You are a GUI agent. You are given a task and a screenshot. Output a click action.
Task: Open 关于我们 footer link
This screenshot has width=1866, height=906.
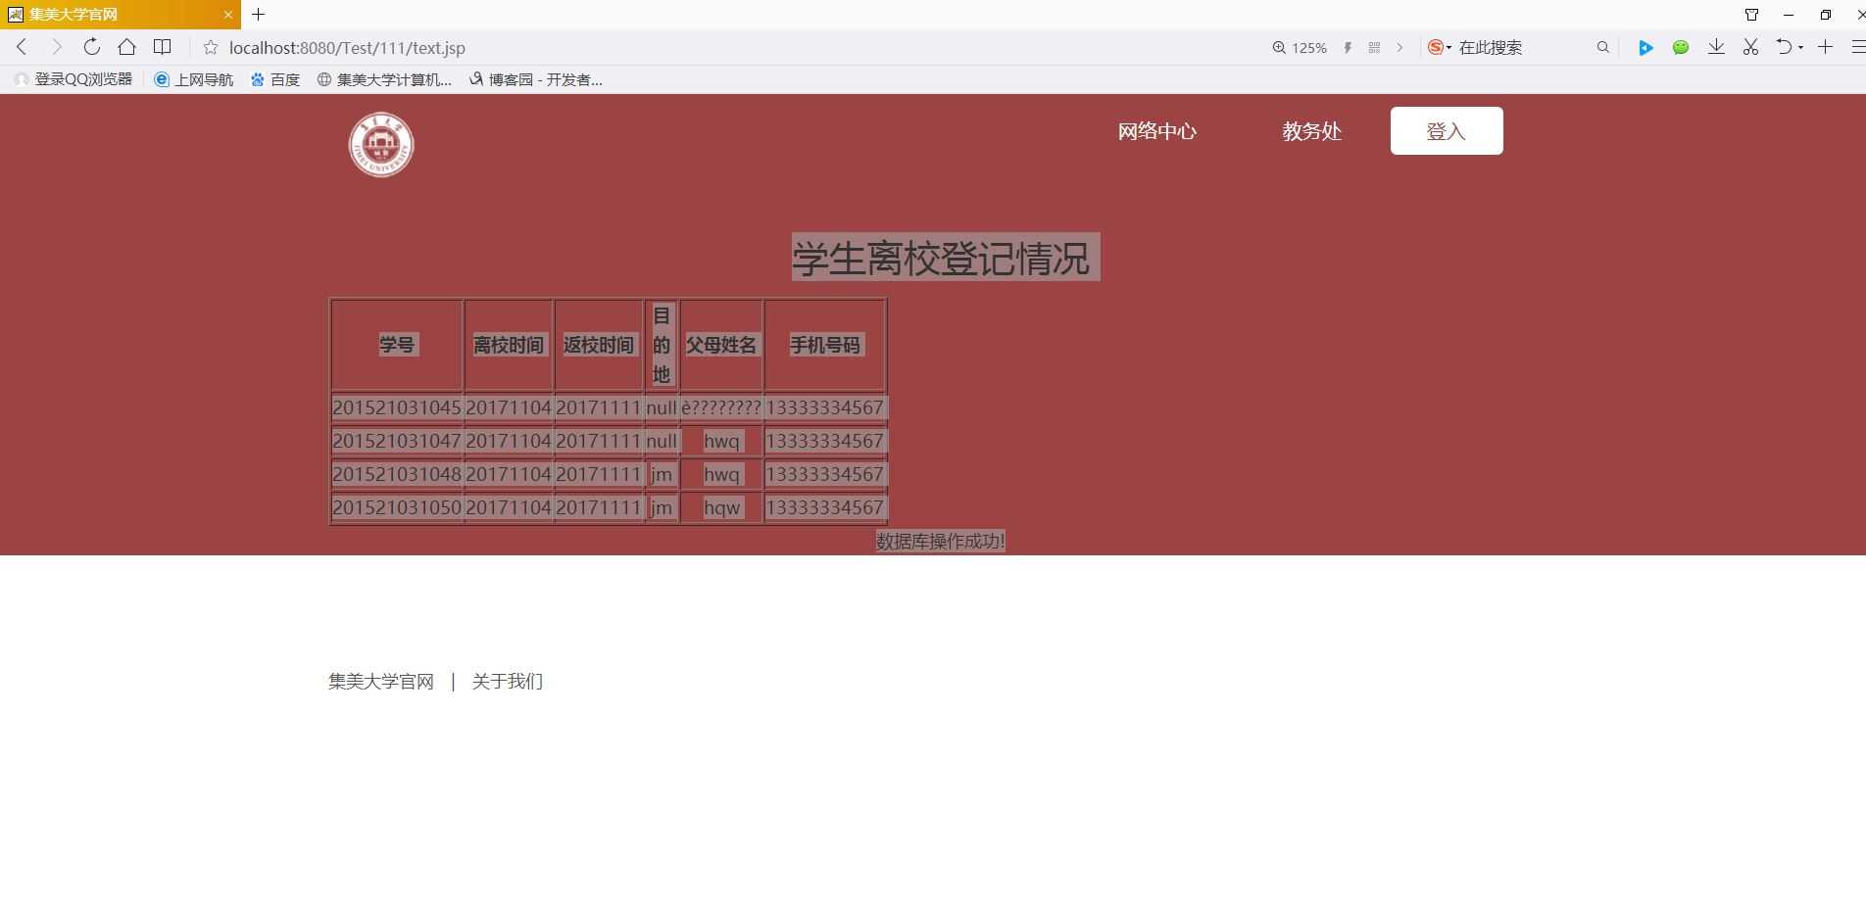pyautogui.click(x=508, y=681)
